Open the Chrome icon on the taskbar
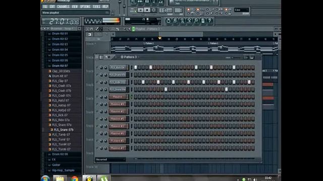The width and height of the screenshot is (323, 181). point(75,178)
